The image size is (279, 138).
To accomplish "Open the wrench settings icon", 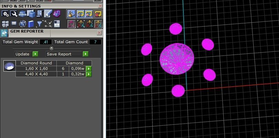I will [14, 14].
